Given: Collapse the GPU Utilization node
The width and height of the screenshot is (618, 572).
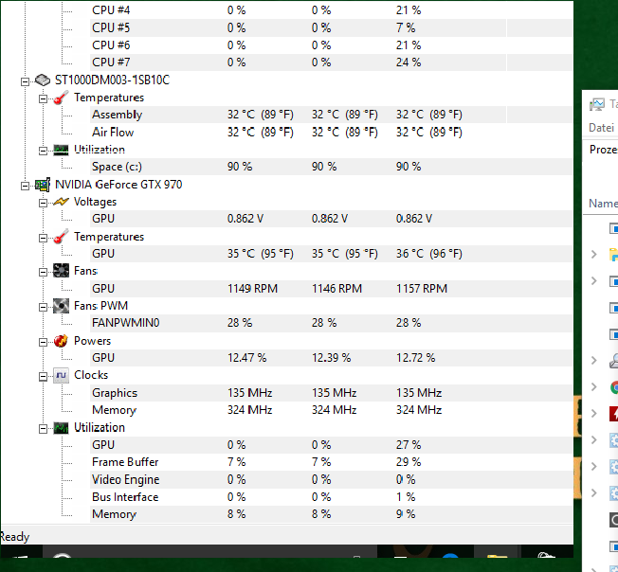Looking at the screenshot, I should point(43,429).
